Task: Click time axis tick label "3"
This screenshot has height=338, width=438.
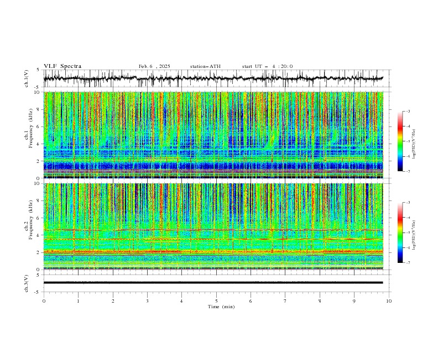Action: (147, 301)
